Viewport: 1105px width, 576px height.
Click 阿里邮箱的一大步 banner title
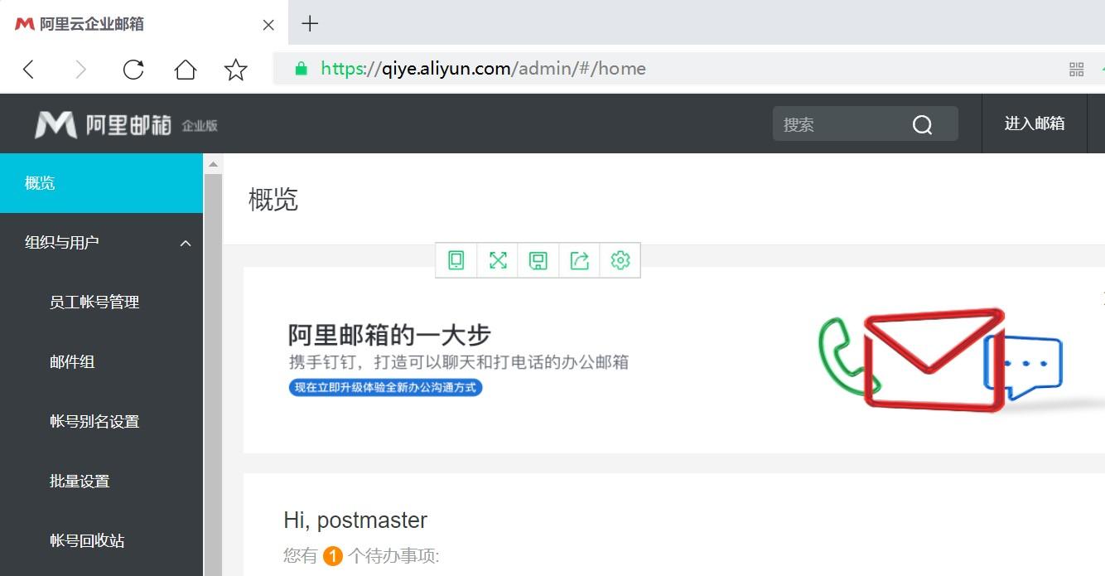tap(389, 335)
